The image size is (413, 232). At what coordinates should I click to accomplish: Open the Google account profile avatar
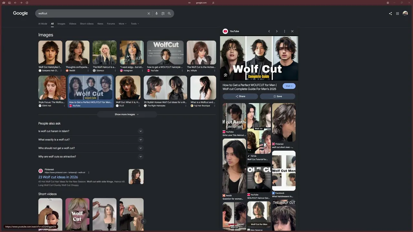point(405,13)
